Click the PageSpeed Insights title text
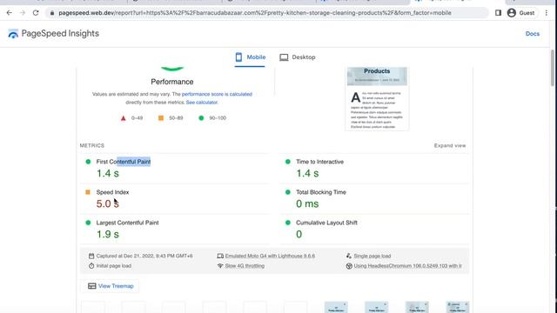 coord(60,33)
